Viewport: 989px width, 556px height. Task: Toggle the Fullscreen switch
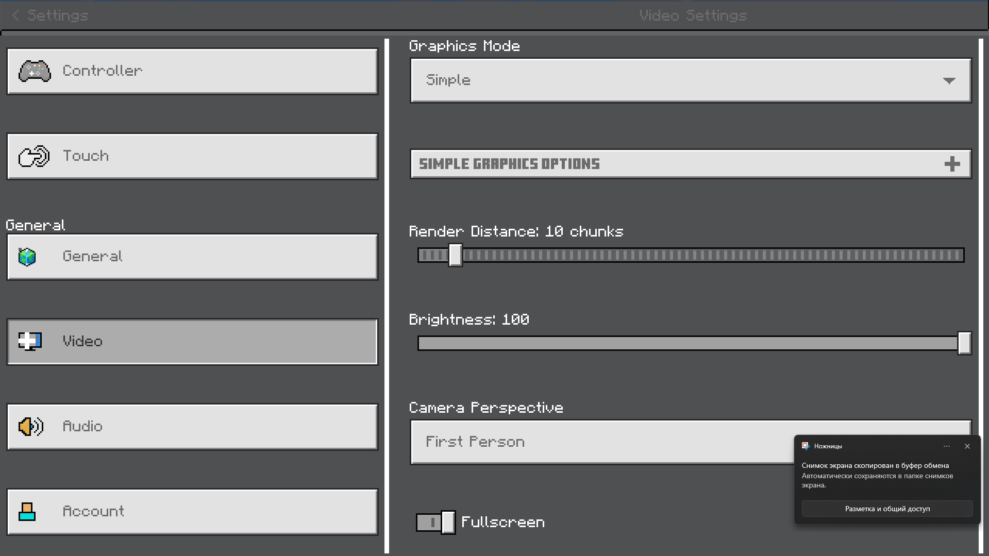click(435, 523)
